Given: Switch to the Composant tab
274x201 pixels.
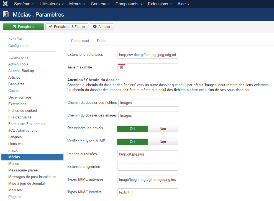Looking at the screenshot, I should (80, 41).
